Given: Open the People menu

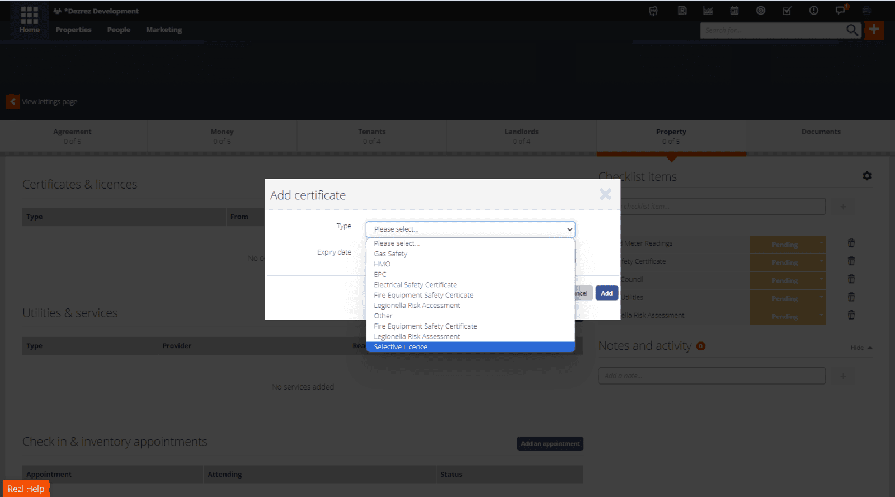Looking at the screenshot, I should (119, 30).
